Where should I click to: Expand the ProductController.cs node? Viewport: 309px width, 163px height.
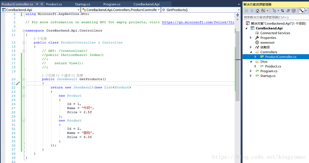255,57
